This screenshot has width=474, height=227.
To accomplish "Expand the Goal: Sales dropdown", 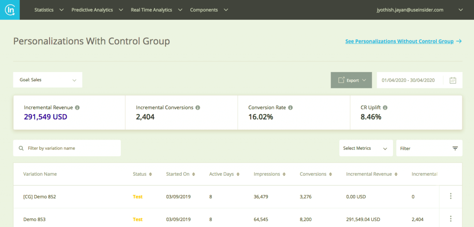I will point(48,80).
